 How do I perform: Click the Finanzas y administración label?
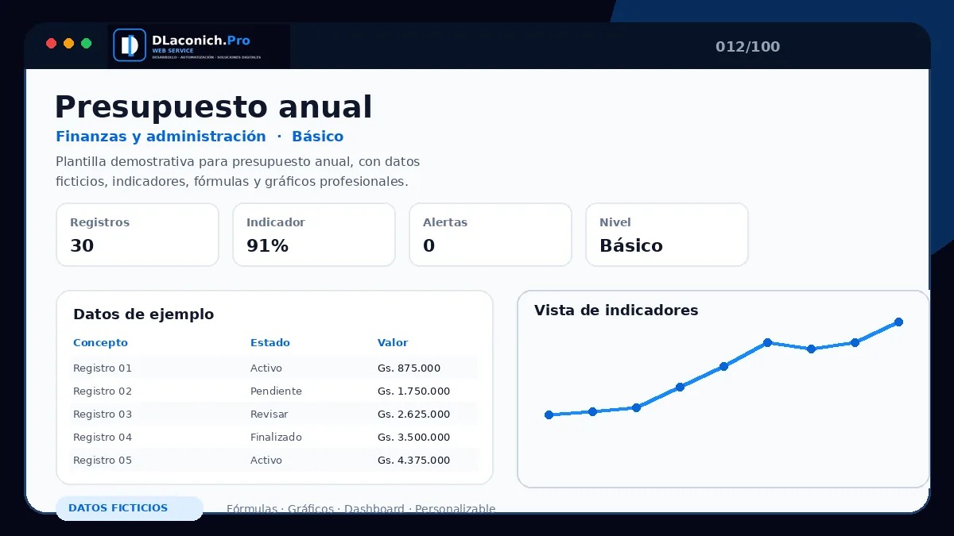point(161,137)
